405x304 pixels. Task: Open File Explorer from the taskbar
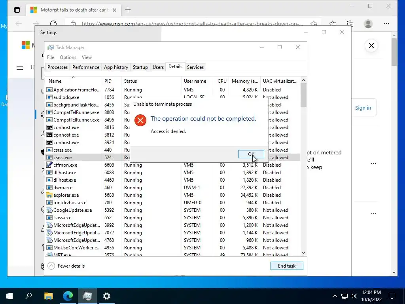(48, 296)
